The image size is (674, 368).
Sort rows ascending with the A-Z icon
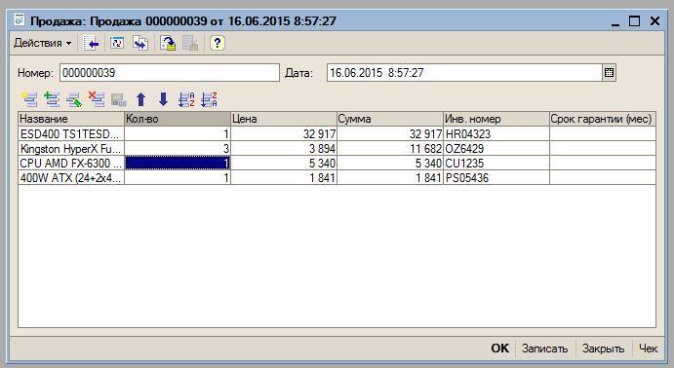[186, 99]
